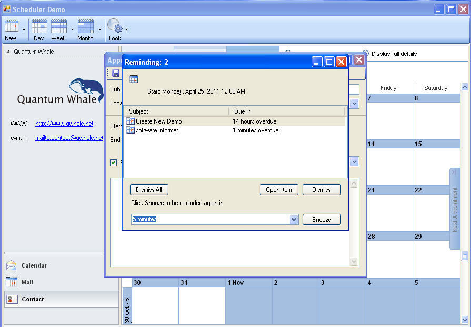Select the day 29 calendar cell
This screenshot has height=327, width=471.
point(436,254)
